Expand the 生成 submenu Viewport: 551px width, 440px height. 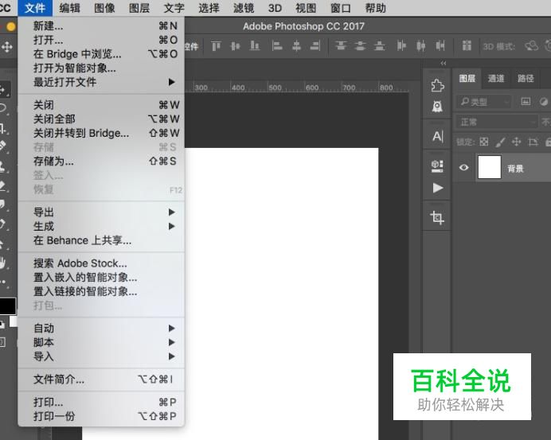[101, 226]
